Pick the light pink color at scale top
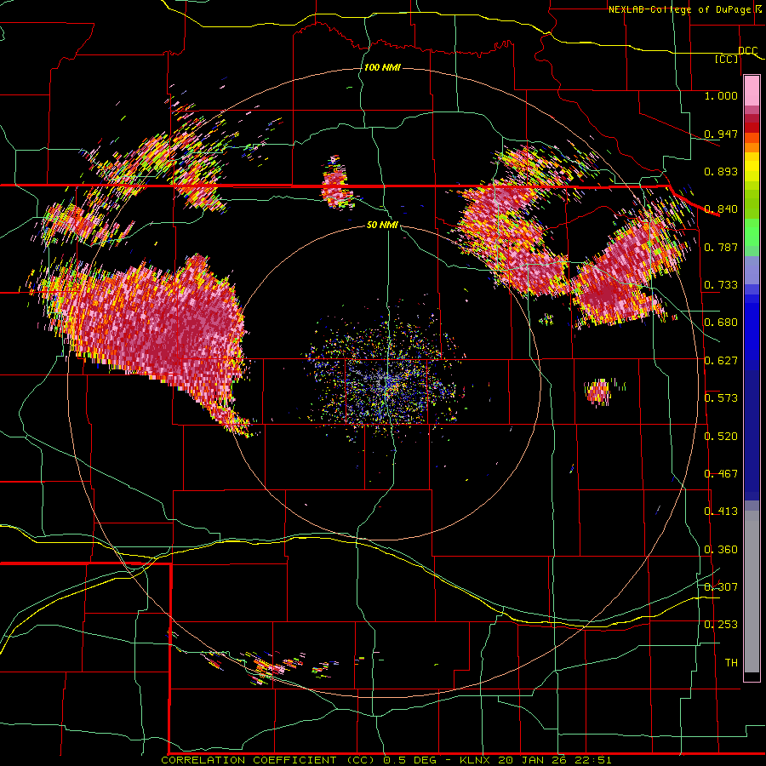This screenshot has height=766, width=766. pos(752,90)
